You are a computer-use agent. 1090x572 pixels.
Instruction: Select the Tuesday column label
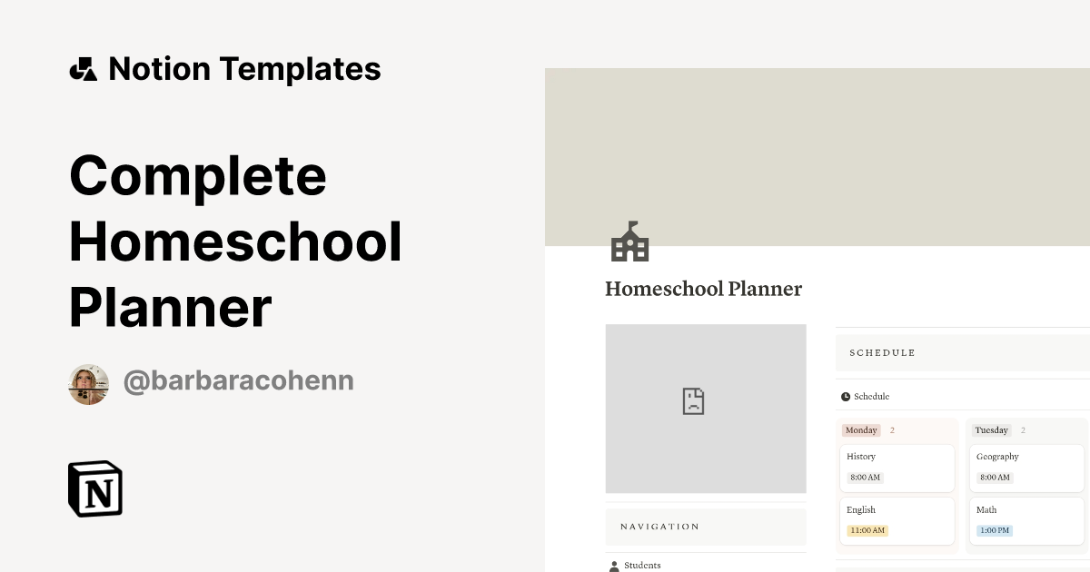click(991, 429)
